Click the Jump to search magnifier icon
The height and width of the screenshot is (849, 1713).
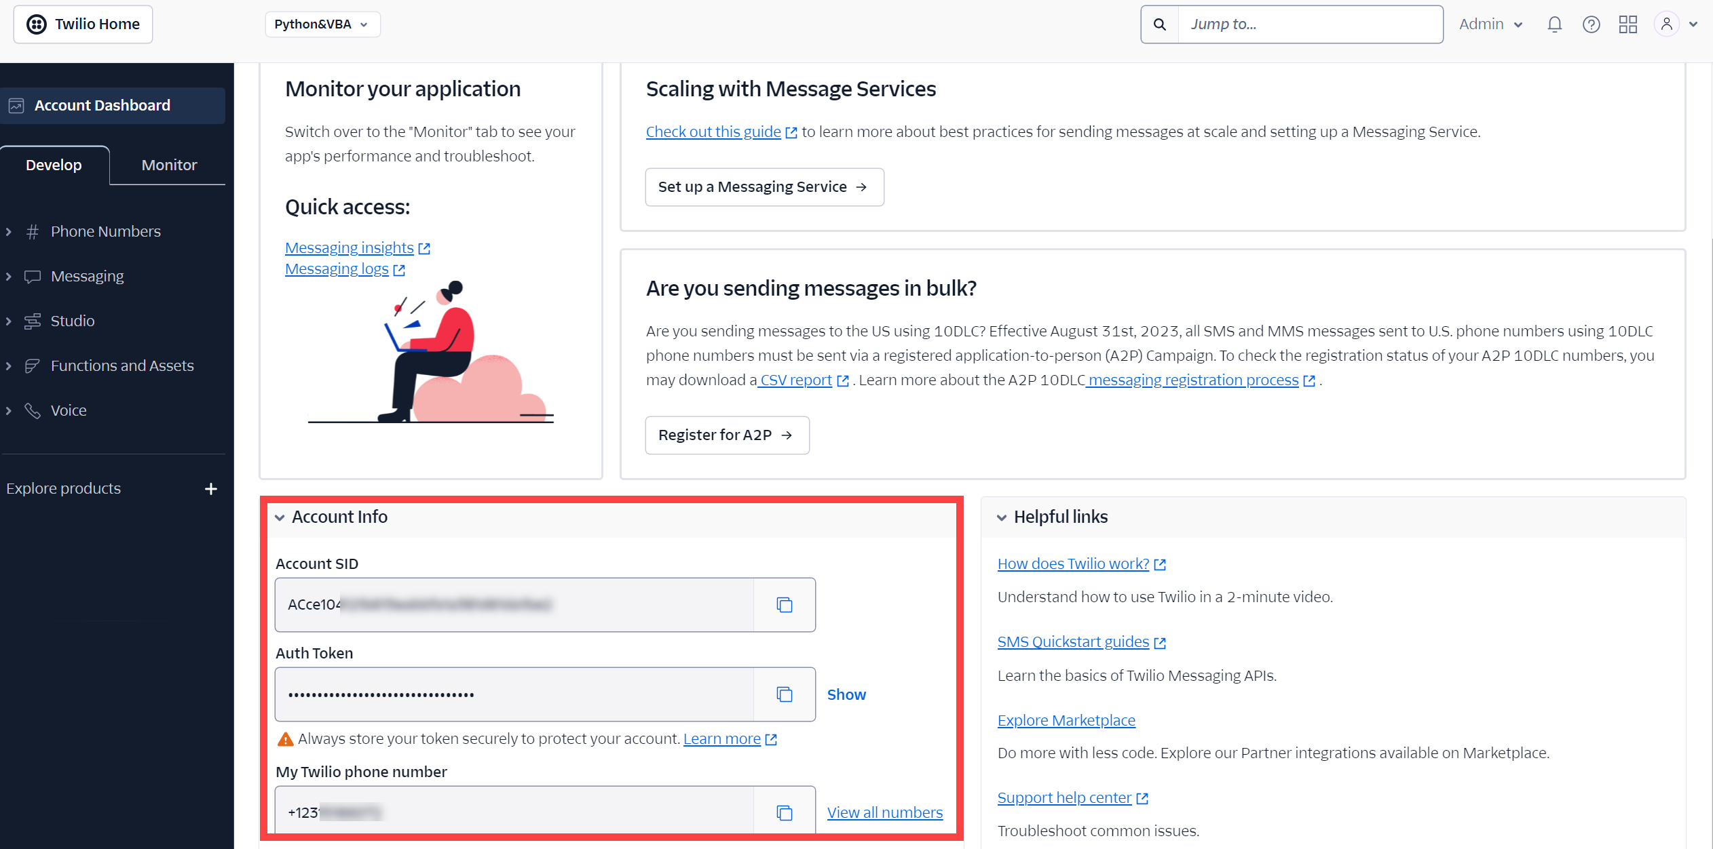click(1160, 24)
